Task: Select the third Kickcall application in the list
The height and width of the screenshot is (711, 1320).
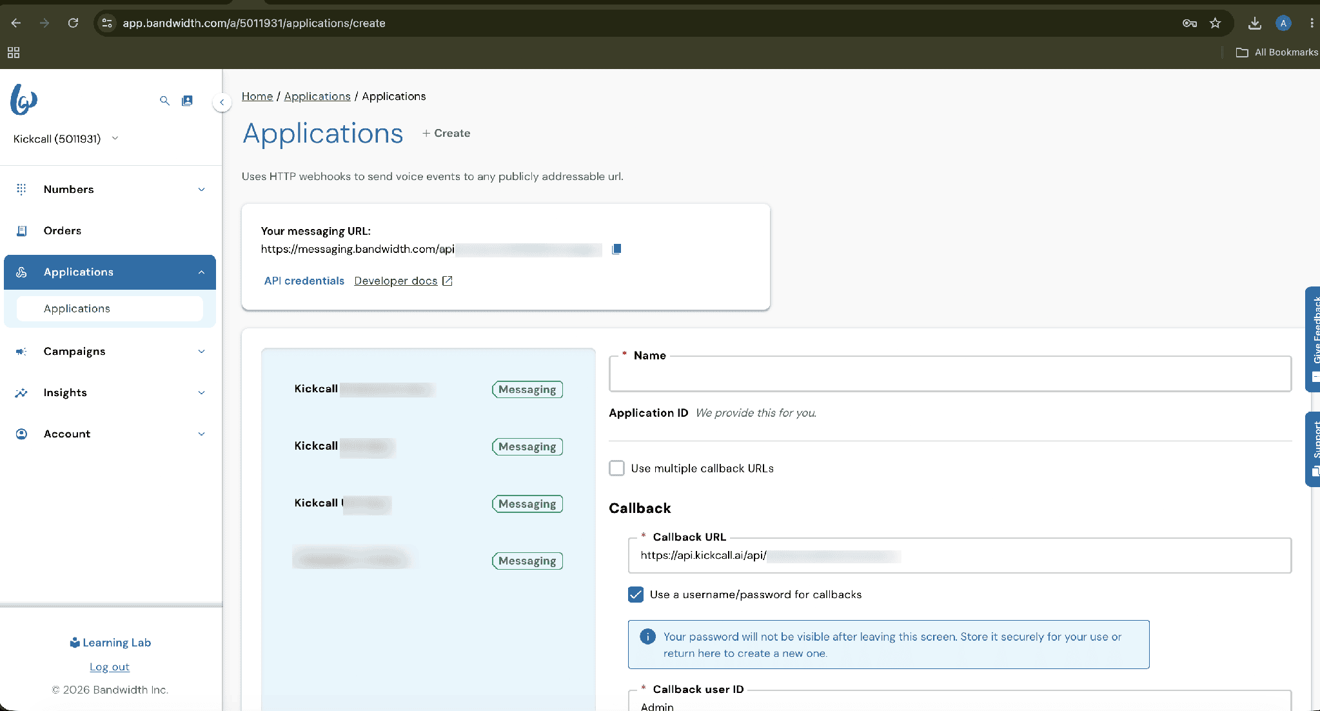Action: click(x=428, y=503)
